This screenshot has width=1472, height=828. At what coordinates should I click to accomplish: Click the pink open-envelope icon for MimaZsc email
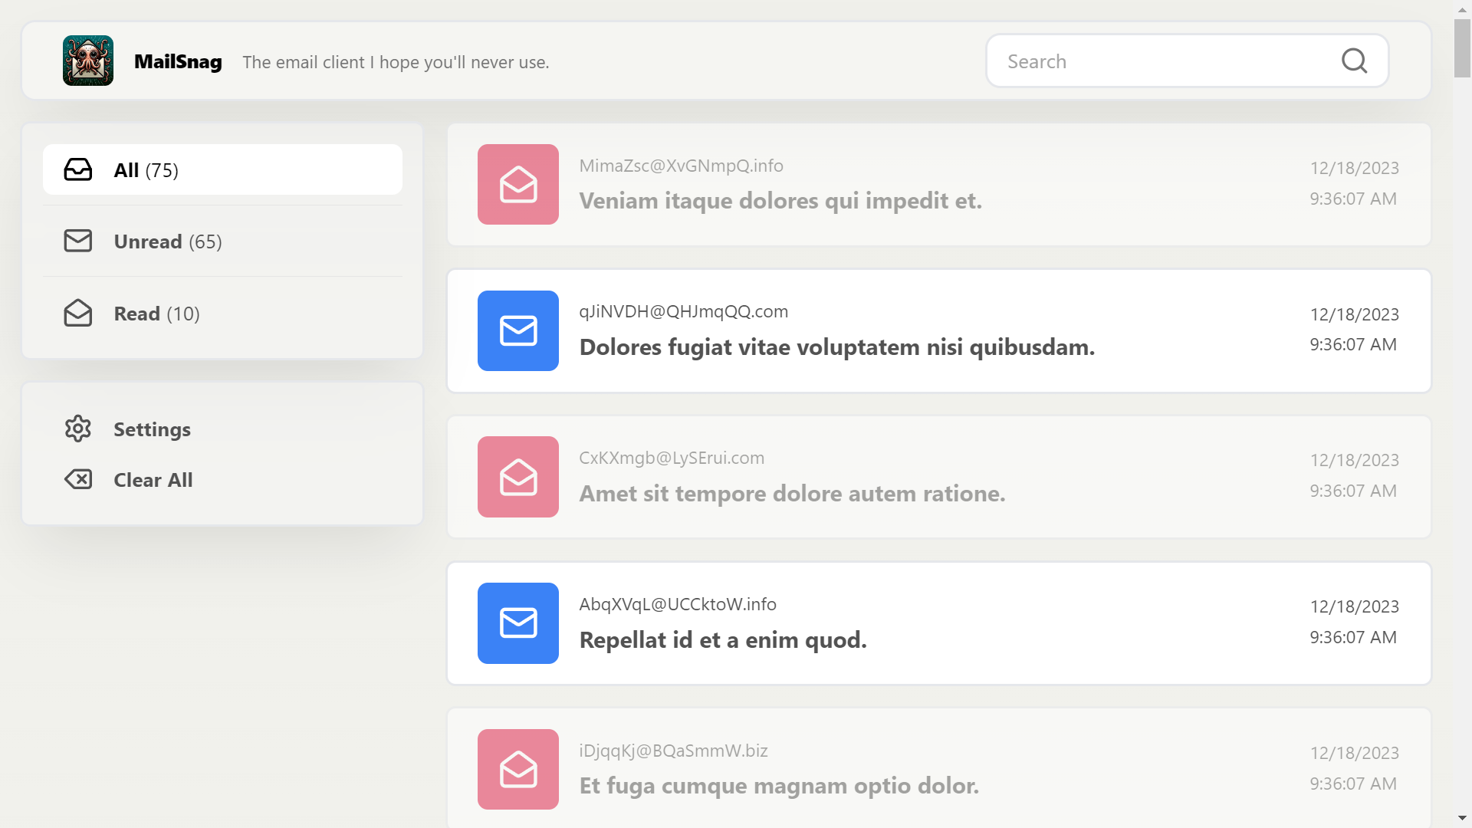517,184
